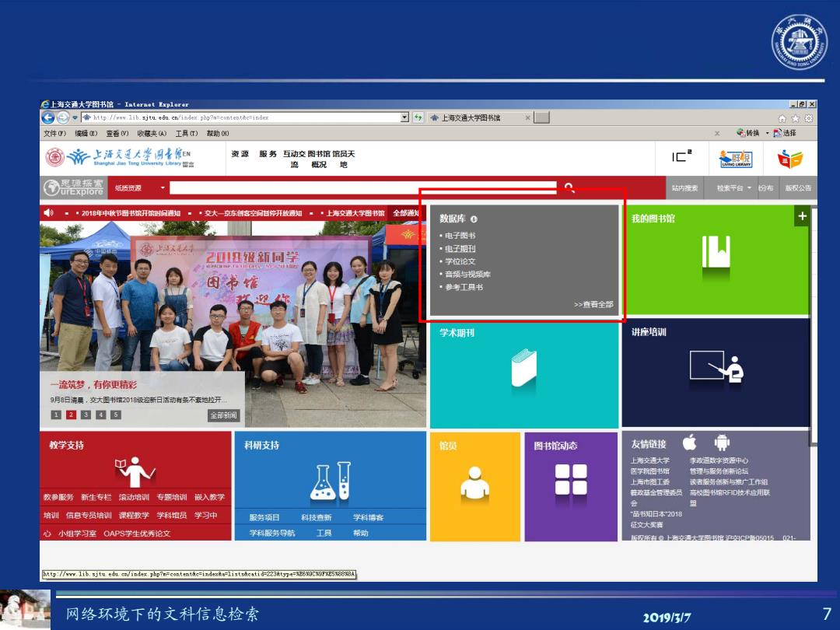Open the 文件(F) menu
The width and height of the screenshot is (840, 630).
[x=54, y=134]
